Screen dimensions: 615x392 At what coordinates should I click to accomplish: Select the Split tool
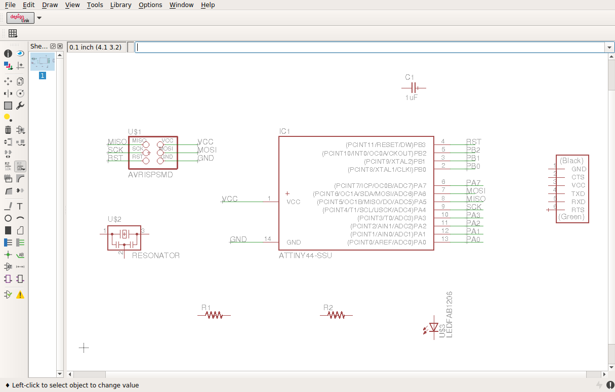pyautogui.click(x=8, y=191)
